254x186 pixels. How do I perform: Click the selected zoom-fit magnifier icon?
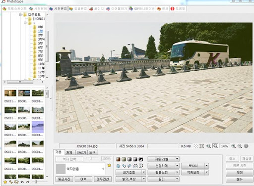[x=215, y=146]
